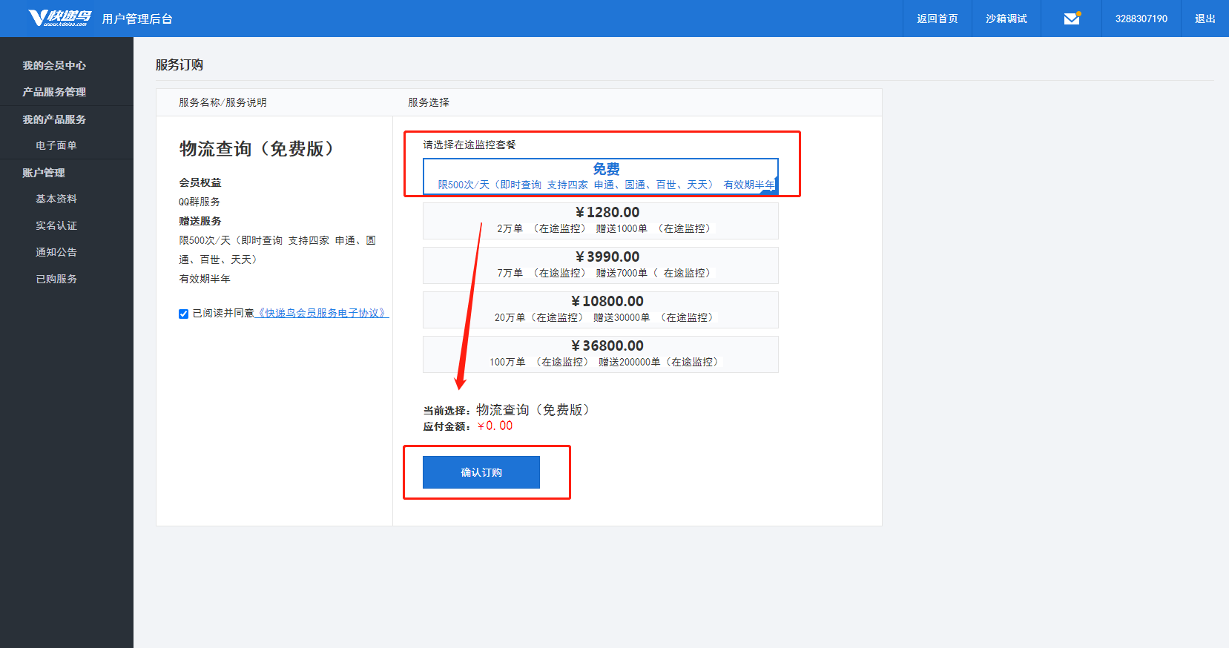
Task: Open 我的会员中心 in sidebar
Action: (x=54, y=65)
